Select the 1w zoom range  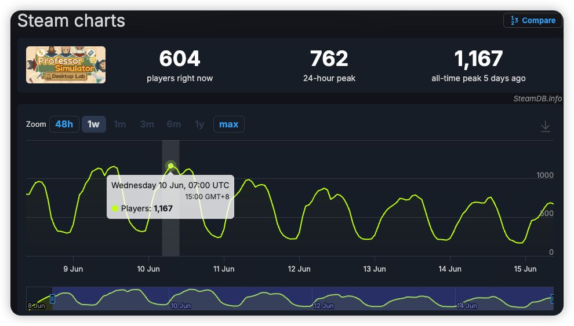[94, 124]
